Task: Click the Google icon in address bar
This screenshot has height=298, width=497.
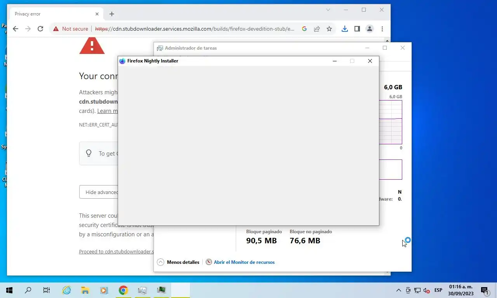Action: [304, 29]
